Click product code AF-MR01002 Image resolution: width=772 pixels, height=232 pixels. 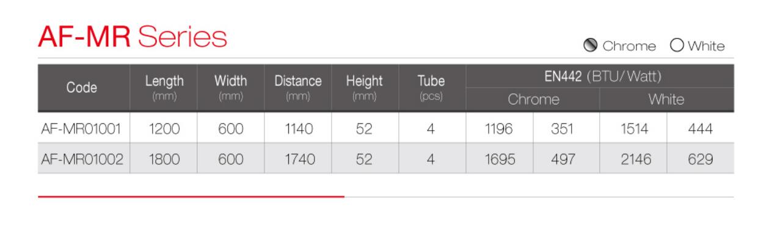83,158
